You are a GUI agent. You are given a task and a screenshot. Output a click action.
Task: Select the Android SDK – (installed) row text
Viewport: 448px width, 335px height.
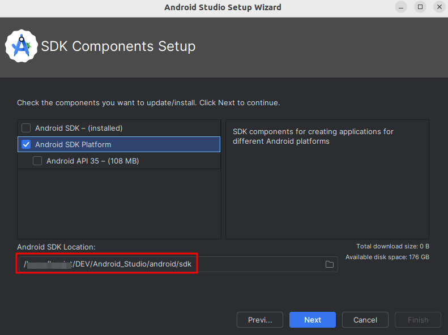pos(79,128)
